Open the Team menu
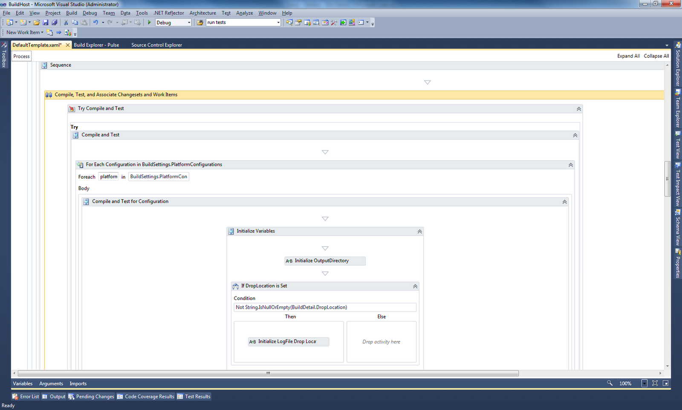Viewport: 682px width, 410px height. pos(109,13)
